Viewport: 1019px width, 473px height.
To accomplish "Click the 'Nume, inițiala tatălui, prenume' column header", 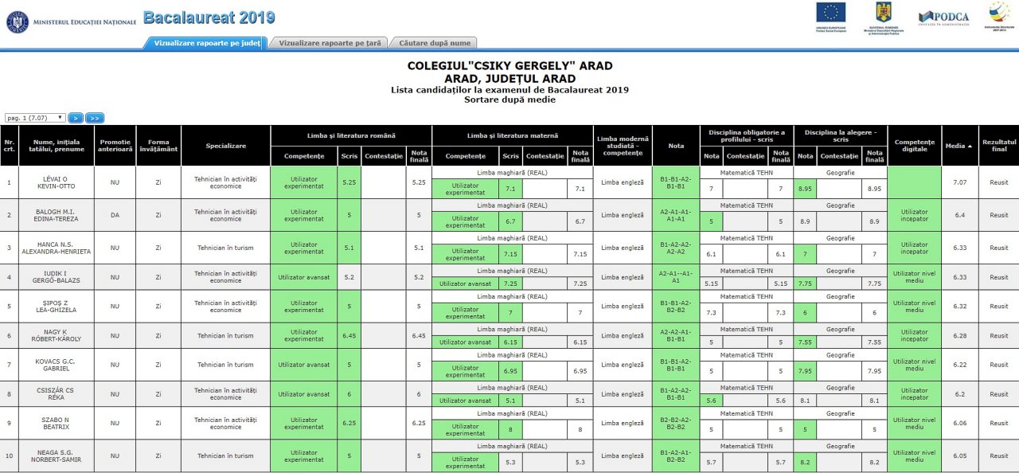I will click(x=56, y=146).
